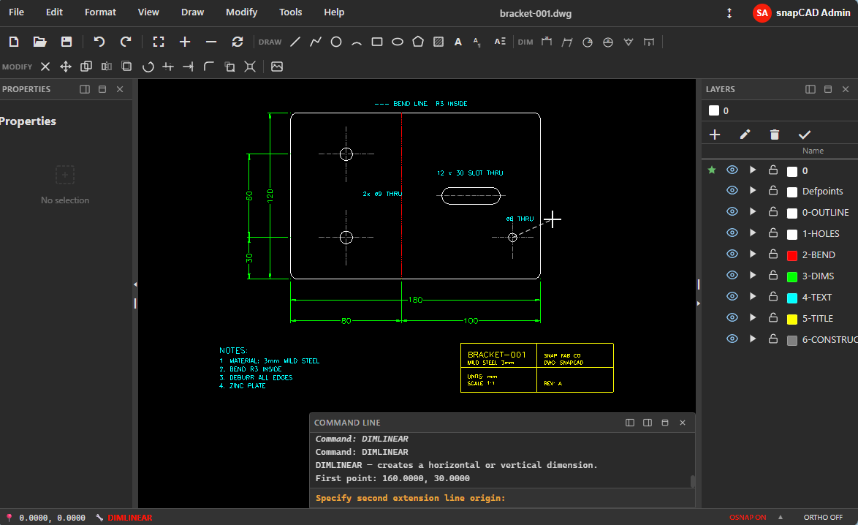Zoom in with the plus icon

coord(185,42)
